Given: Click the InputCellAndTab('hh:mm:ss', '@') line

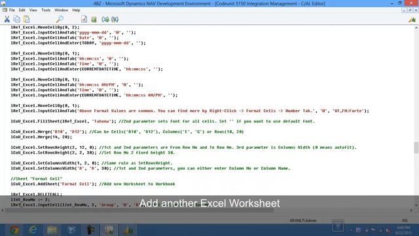Looking at the screenshot, I should (69, 58).
